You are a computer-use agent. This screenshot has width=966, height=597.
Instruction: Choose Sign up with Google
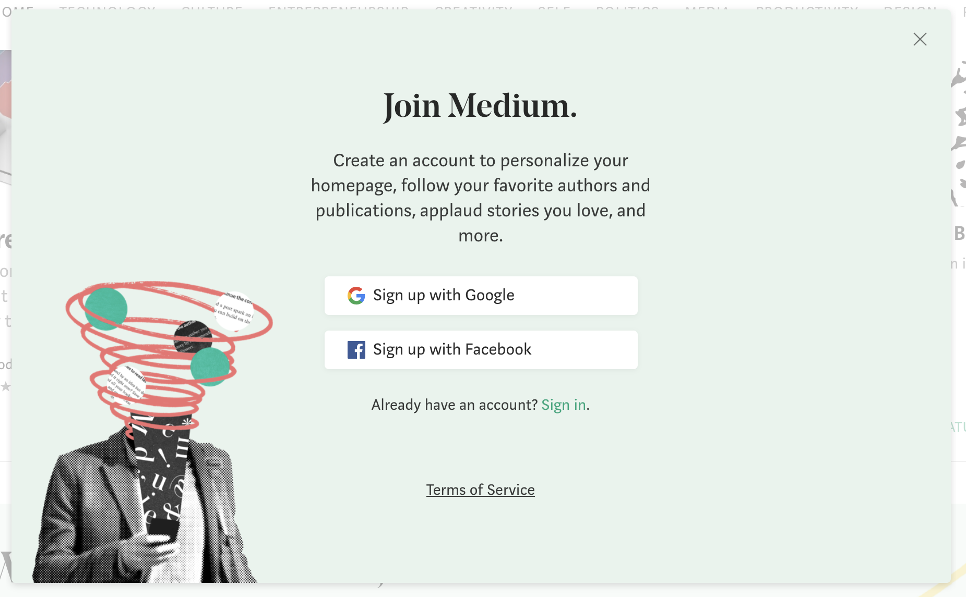[481, 296]
